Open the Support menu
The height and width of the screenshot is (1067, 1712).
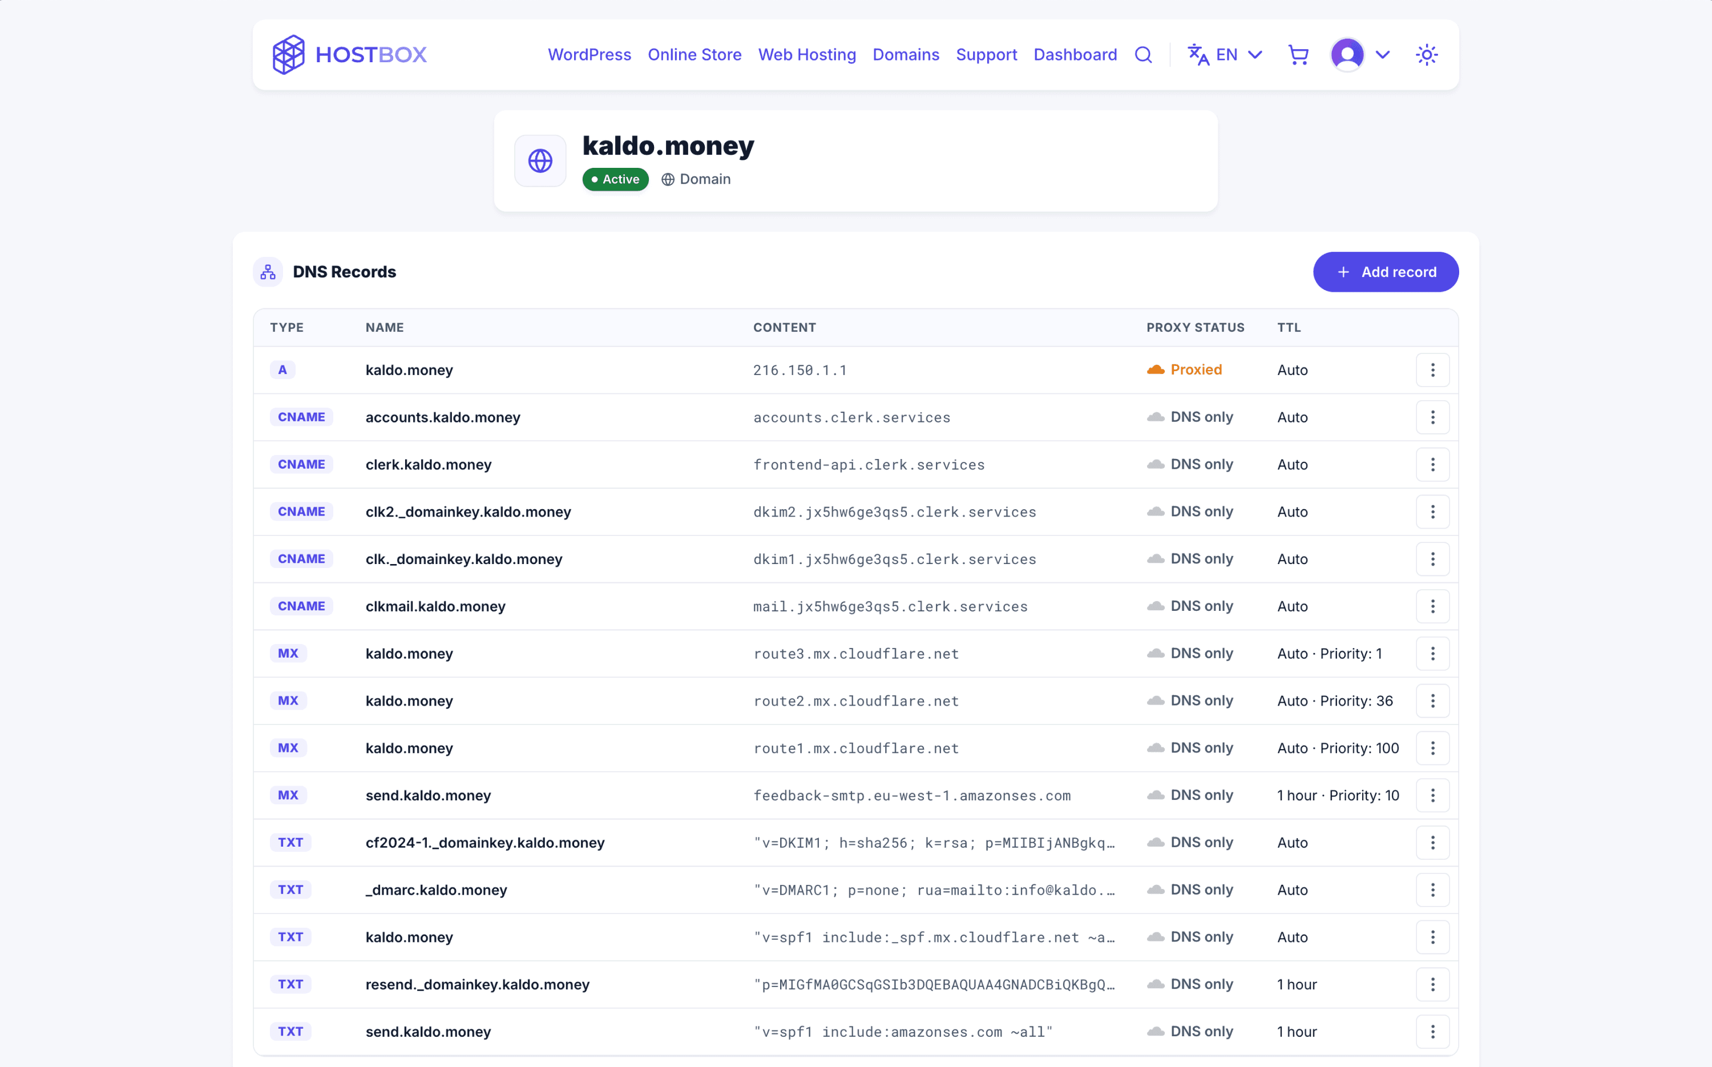(x=986, y=54)
